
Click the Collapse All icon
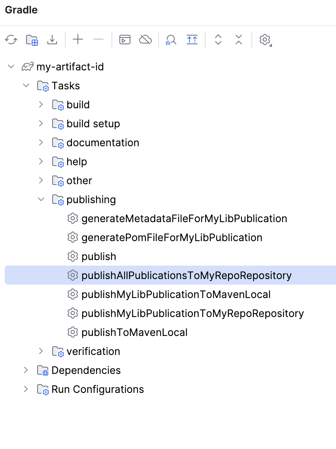pos(239,40)
